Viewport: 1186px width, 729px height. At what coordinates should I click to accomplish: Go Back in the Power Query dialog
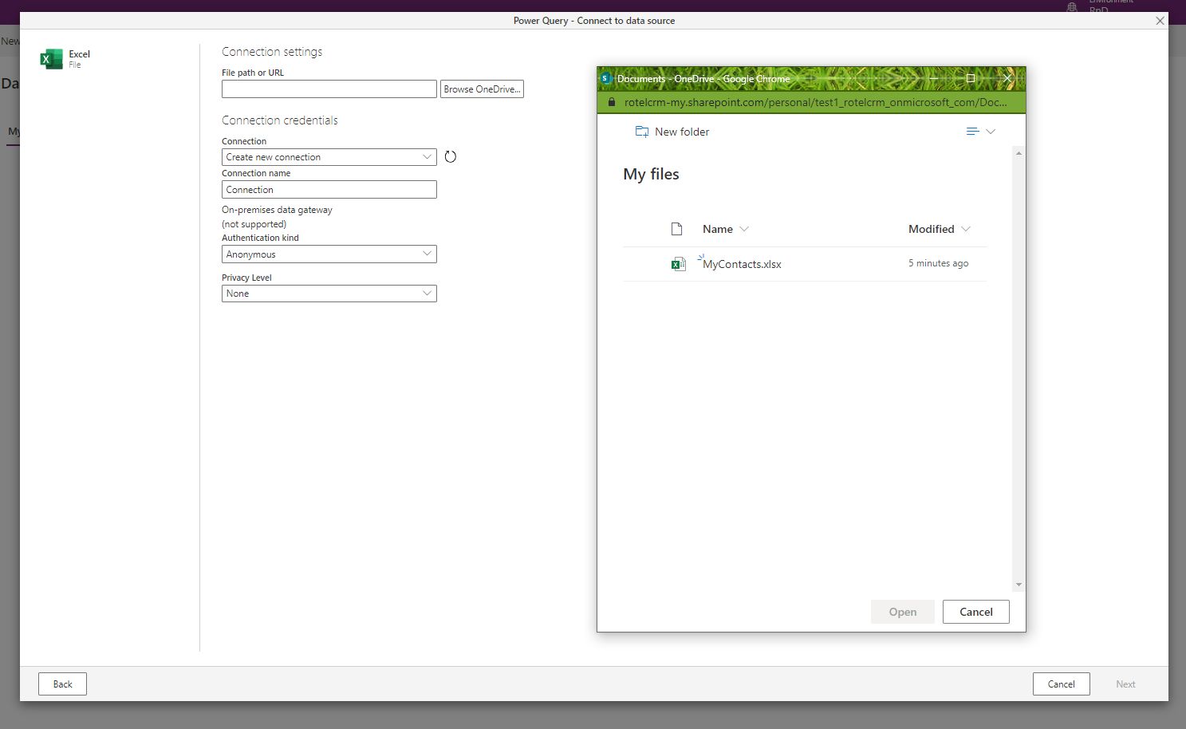click(62, 684)
